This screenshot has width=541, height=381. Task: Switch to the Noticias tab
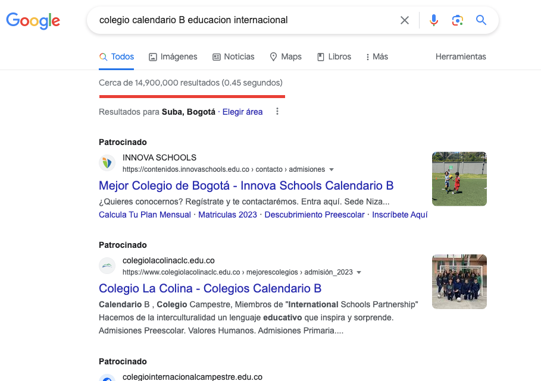click(x=233, y=57)
